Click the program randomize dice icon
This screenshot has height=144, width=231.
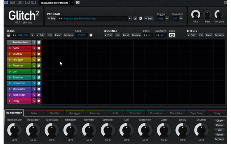point(141,18)
